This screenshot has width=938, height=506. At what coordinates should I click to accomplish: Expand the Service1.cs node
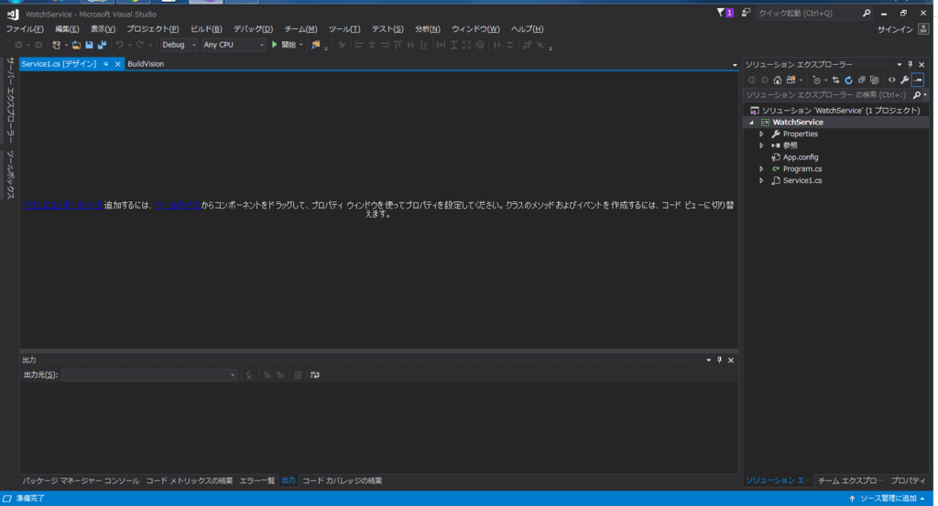[761, 180]
